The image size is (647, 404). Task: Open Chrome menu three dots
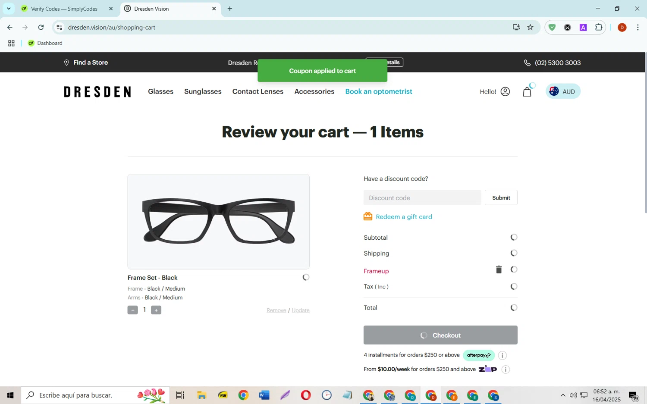pos(638,27)
